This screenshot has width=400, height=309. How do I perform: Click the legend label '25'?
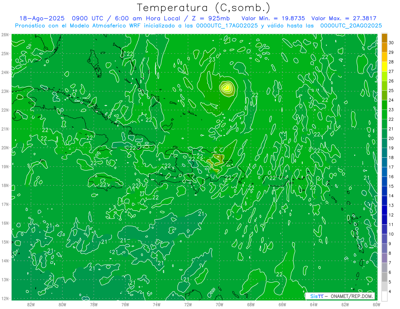[x=391, y=91]
